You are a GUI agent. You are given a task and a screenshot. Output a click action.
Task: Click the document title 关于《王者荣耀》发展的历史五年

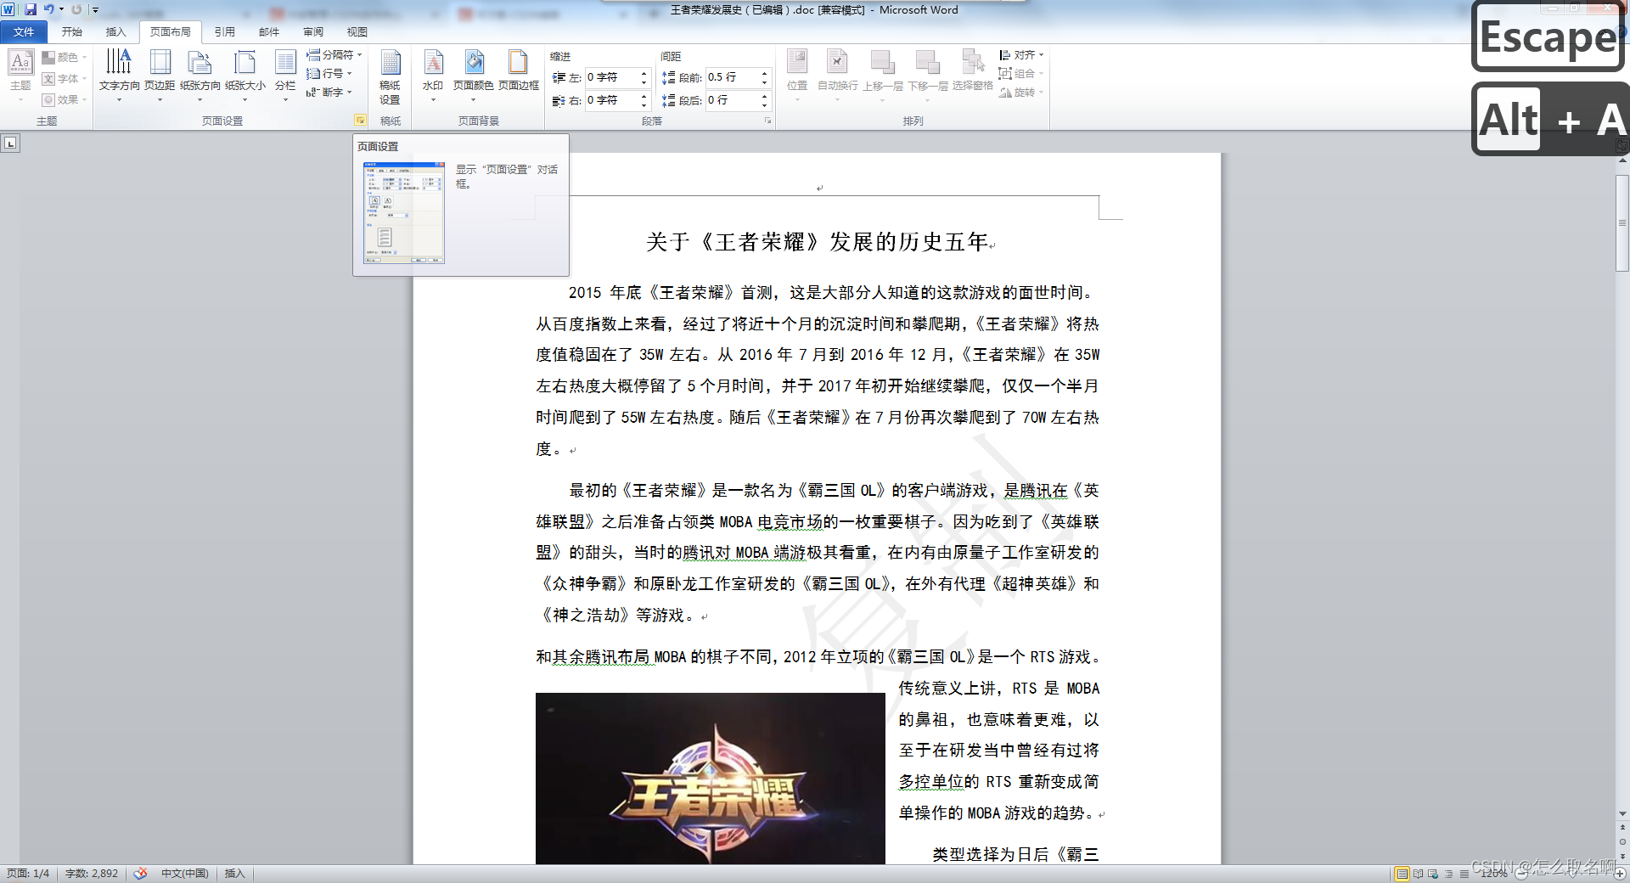tap(817, 242)
